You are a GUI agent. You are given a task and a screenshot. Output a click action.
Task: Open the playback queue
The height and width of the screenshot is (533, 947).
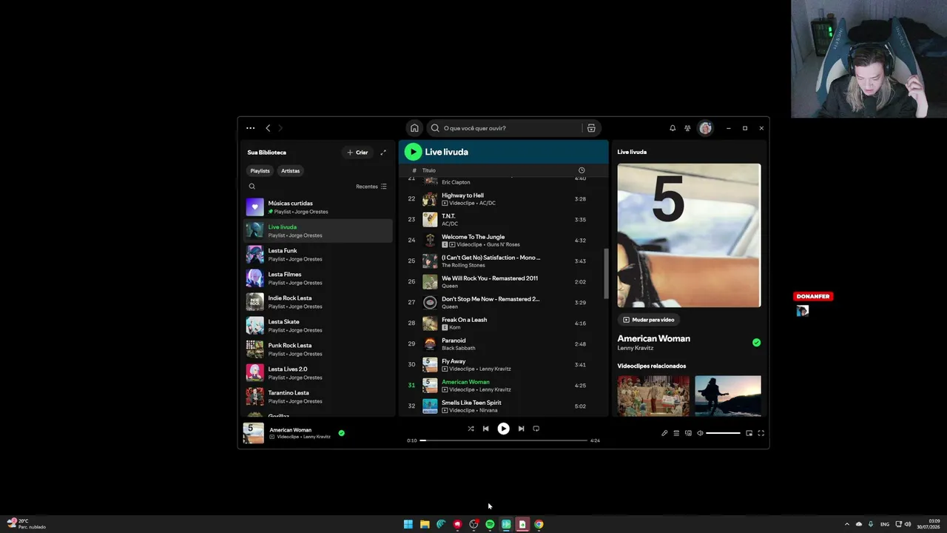pyautogui.click(x=676, y=433)
